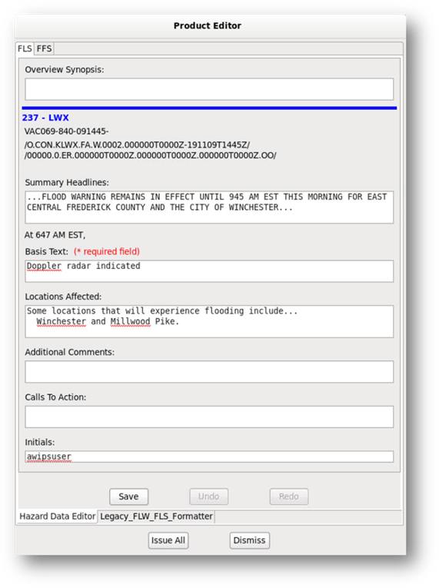Click the Calls To Action field

(209, 417)
